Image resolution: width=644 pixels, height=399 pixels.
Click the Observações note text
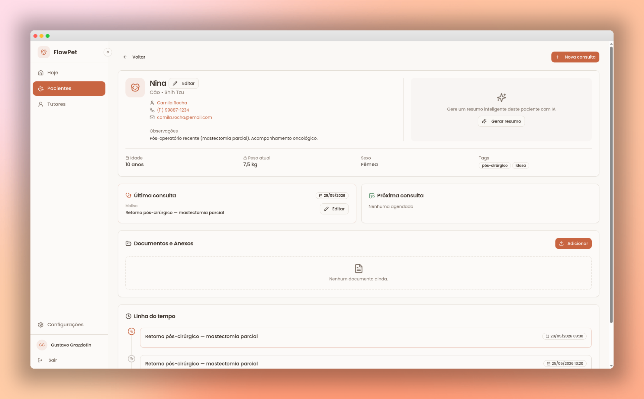[x=233, y=138]
